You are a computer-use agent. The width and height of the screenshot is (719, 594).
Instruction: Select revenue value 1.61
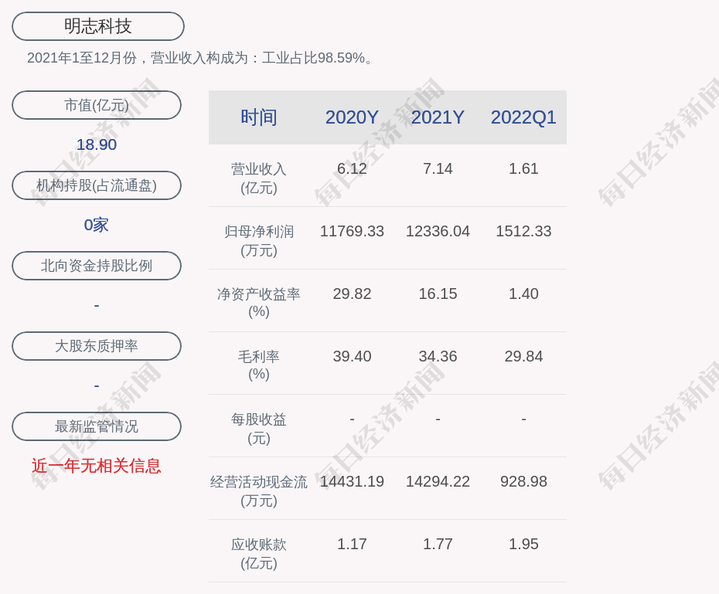pyautogui.click(x=523, y=168)
